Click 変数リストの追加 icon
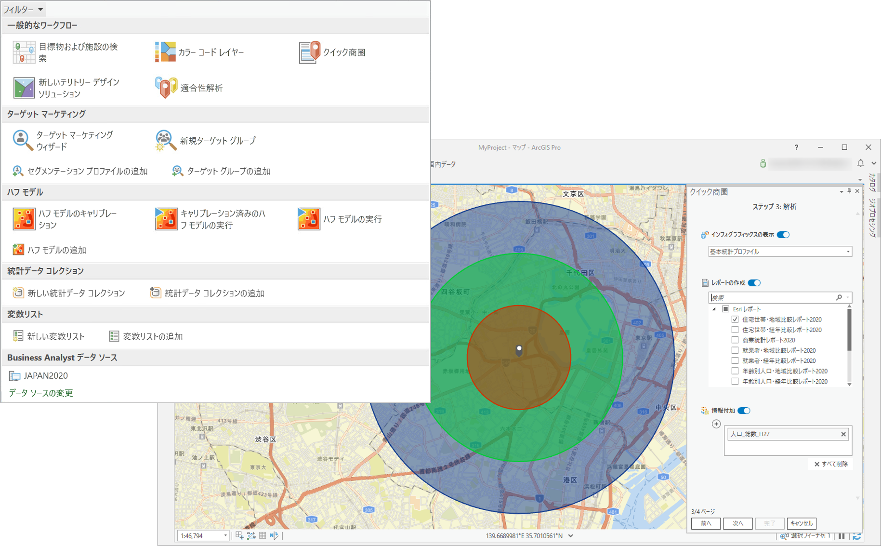 114,336
